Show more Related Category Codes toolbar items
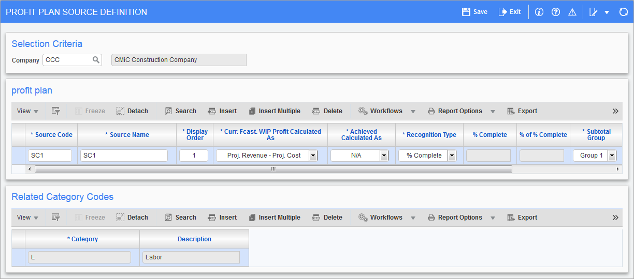Screen dimensions: 634x279 (615, 218)
